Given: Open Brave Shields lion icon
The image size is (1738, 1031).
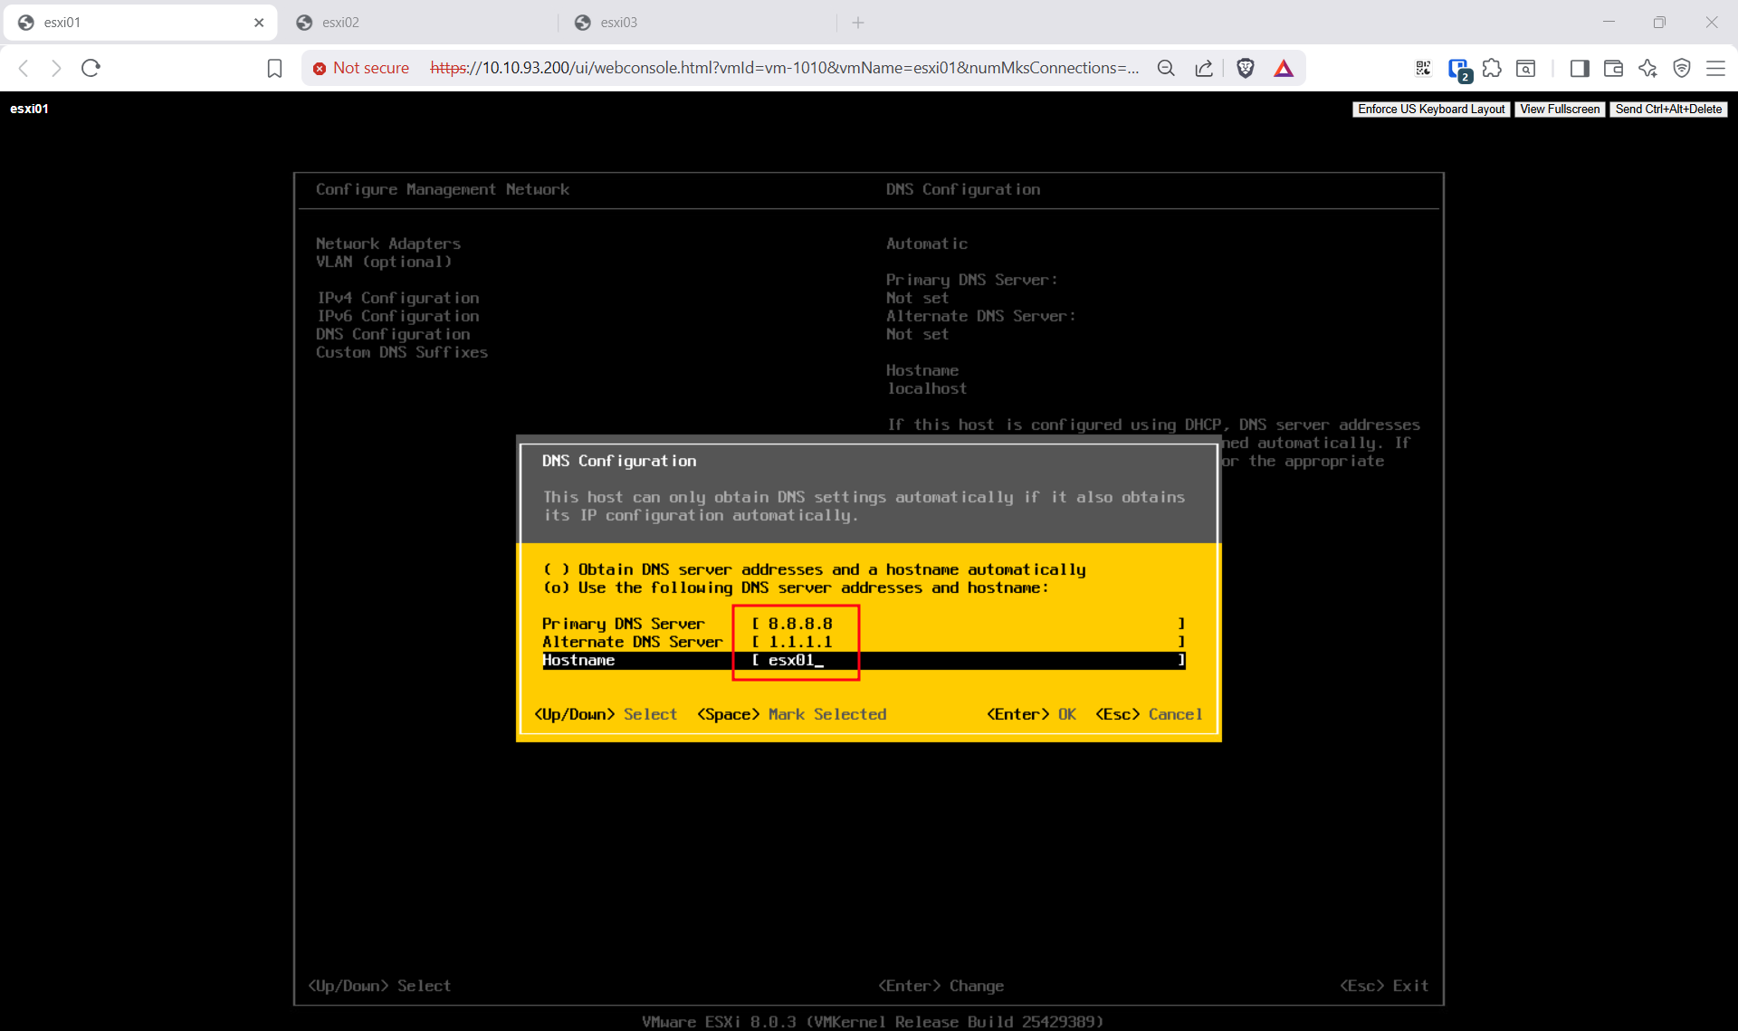Looking at the screenshot, I should [1246, 68].
